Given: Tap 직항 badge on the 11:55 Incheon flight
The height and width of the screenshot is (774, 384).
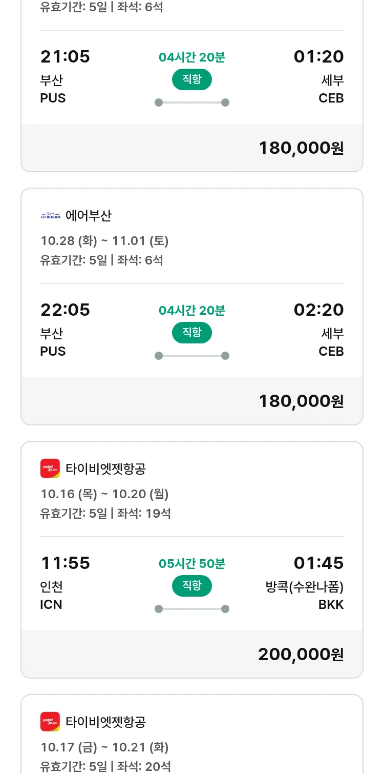Looking at the screenshot, I should click(x=191, y=586).
